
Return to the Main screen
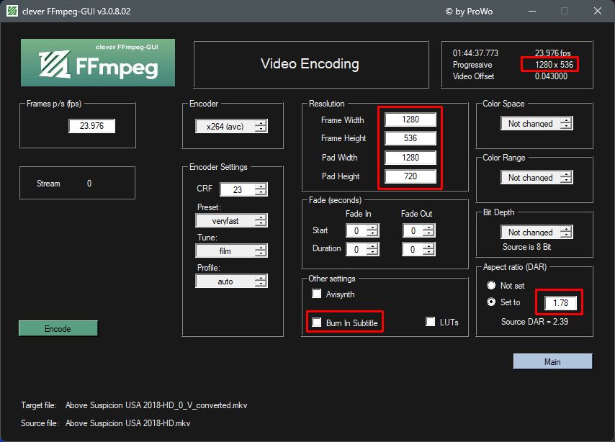[552, 361]
